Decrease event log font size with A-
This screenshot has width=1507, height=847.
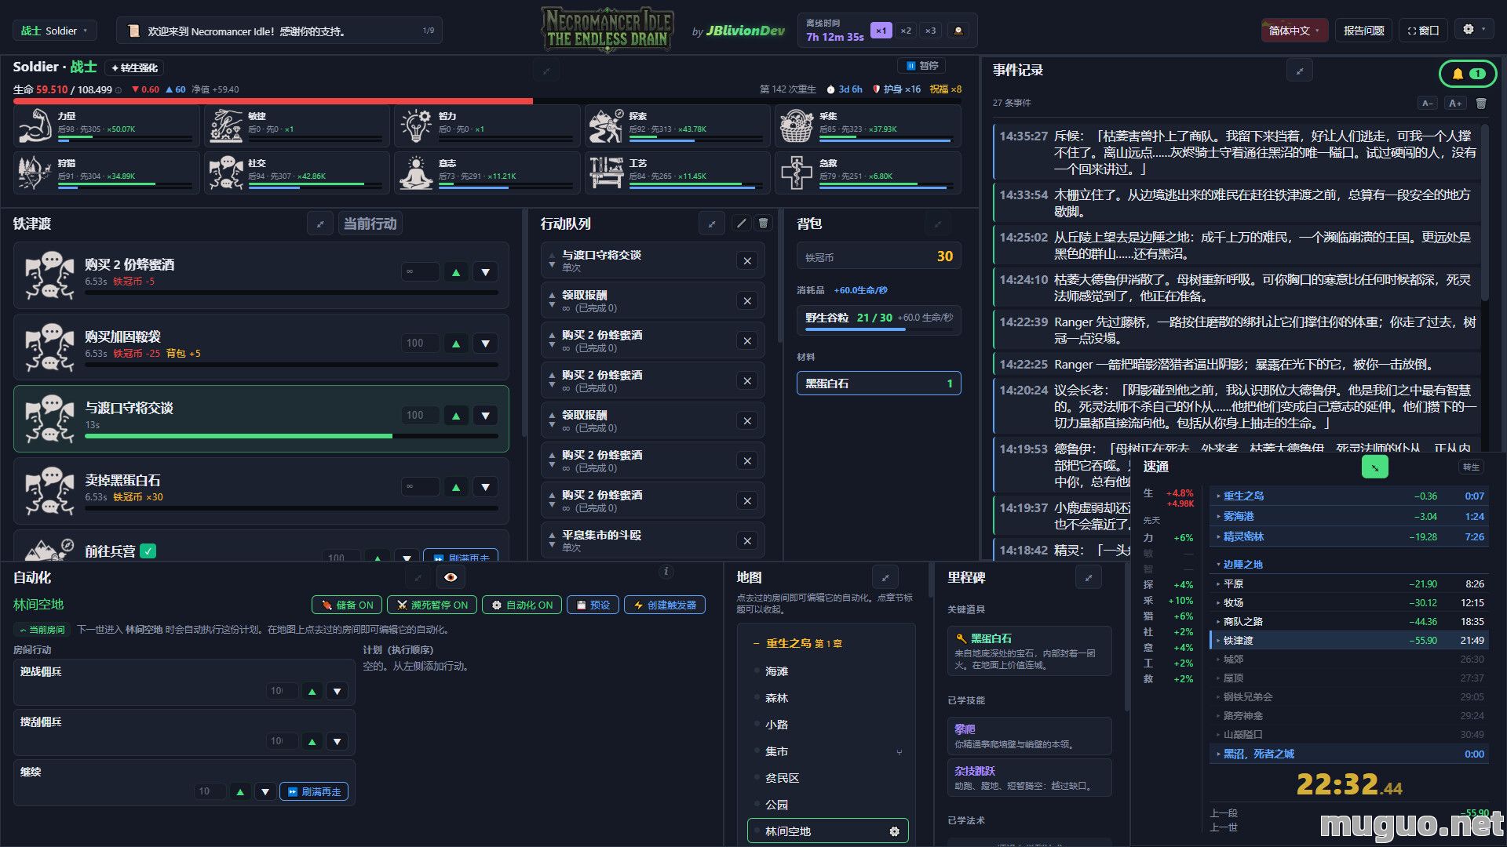[x=1428, y=103]
